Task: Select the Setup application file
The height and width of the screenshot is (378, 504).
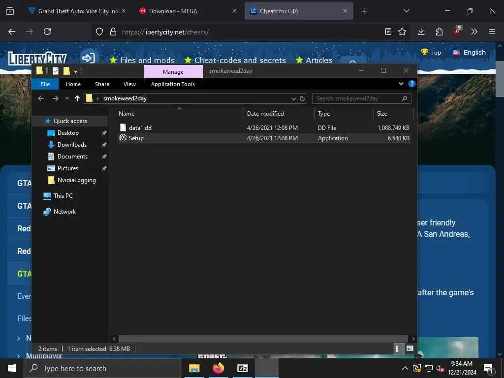Action: coord(264,138)
